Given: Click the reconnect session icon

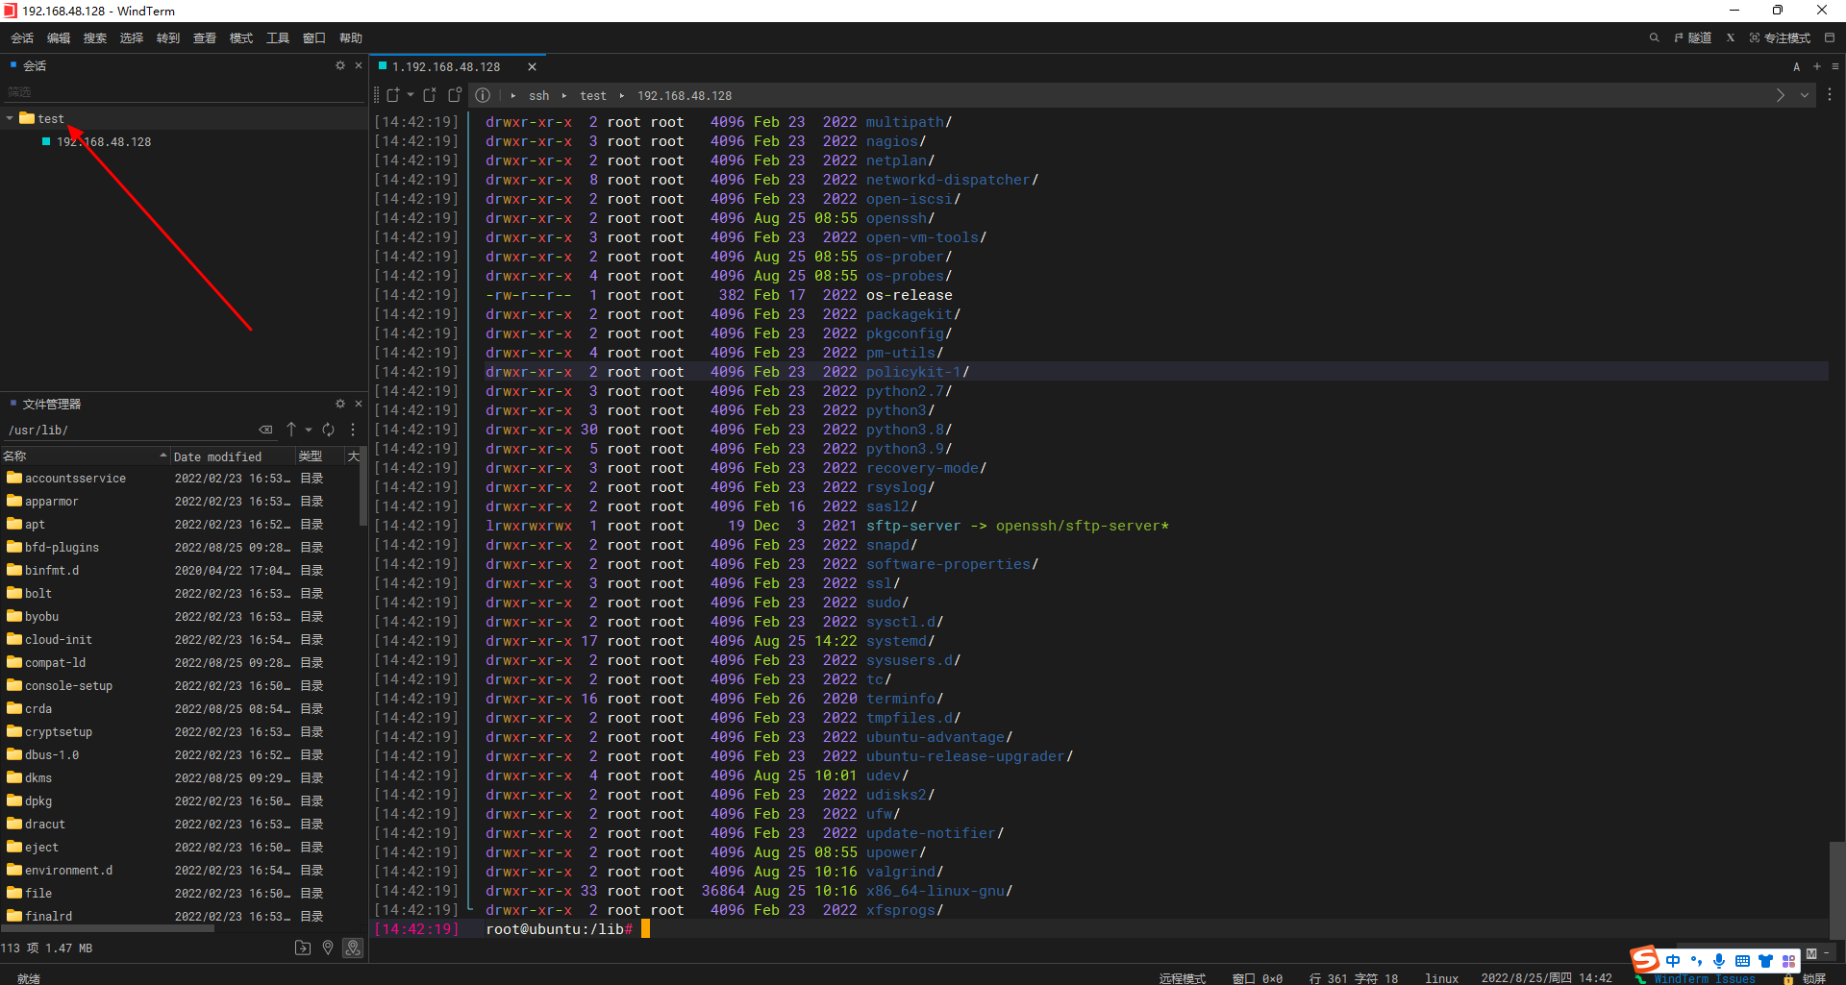Looking at the screenshot, I should [455, 95].
